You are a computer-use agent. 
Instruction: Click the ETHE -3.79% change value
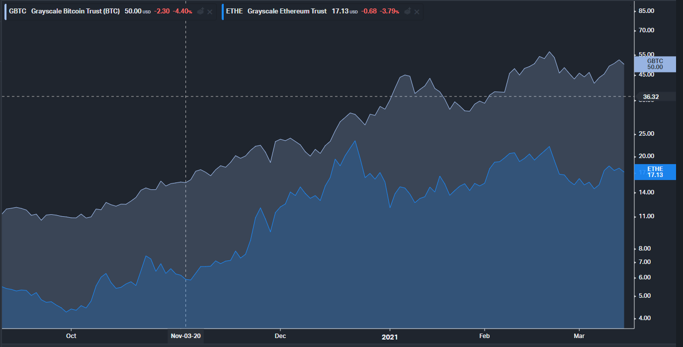tap(389, 11)
